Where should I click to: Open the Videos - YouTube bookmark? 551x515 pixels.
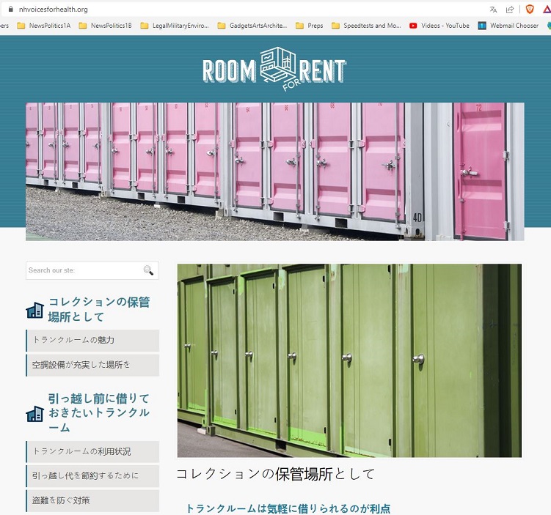click(x=439, y=26)
